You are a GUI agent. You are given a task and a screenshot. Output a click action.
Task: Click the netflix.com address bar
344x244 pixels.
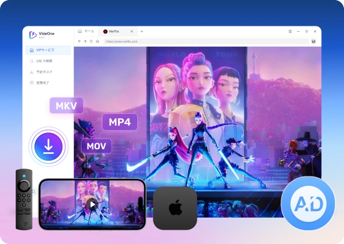pyautogui.click(x=206, y=41)
